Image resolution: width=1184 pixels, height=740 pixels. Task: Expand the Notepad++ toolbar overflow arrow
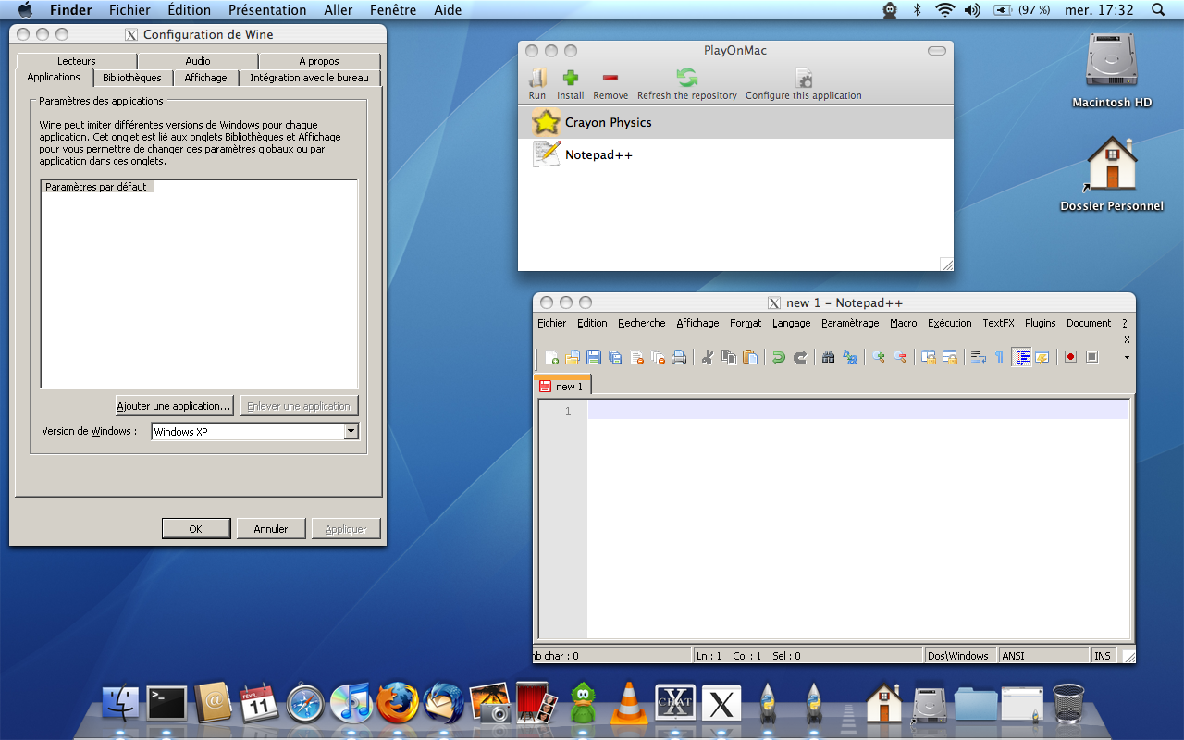pyautogui.click(x=1127, y=357)
